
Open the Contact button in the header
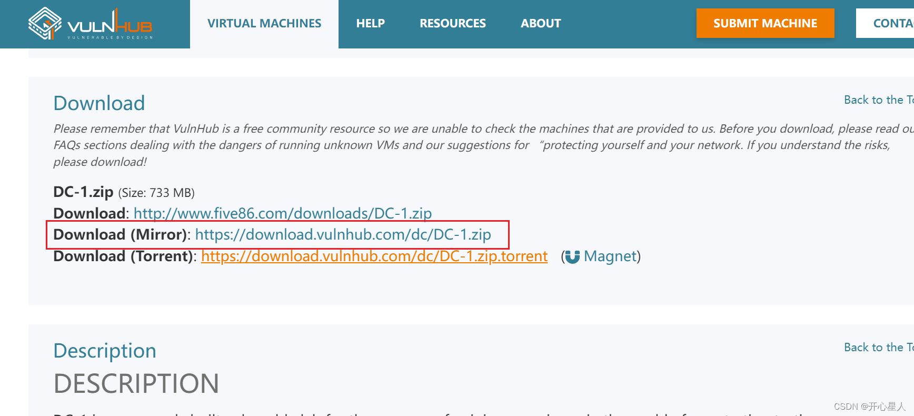[886, 23]
